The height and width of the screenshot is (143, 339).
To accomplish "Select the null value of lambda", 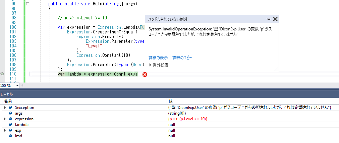I will pos(172,125).
